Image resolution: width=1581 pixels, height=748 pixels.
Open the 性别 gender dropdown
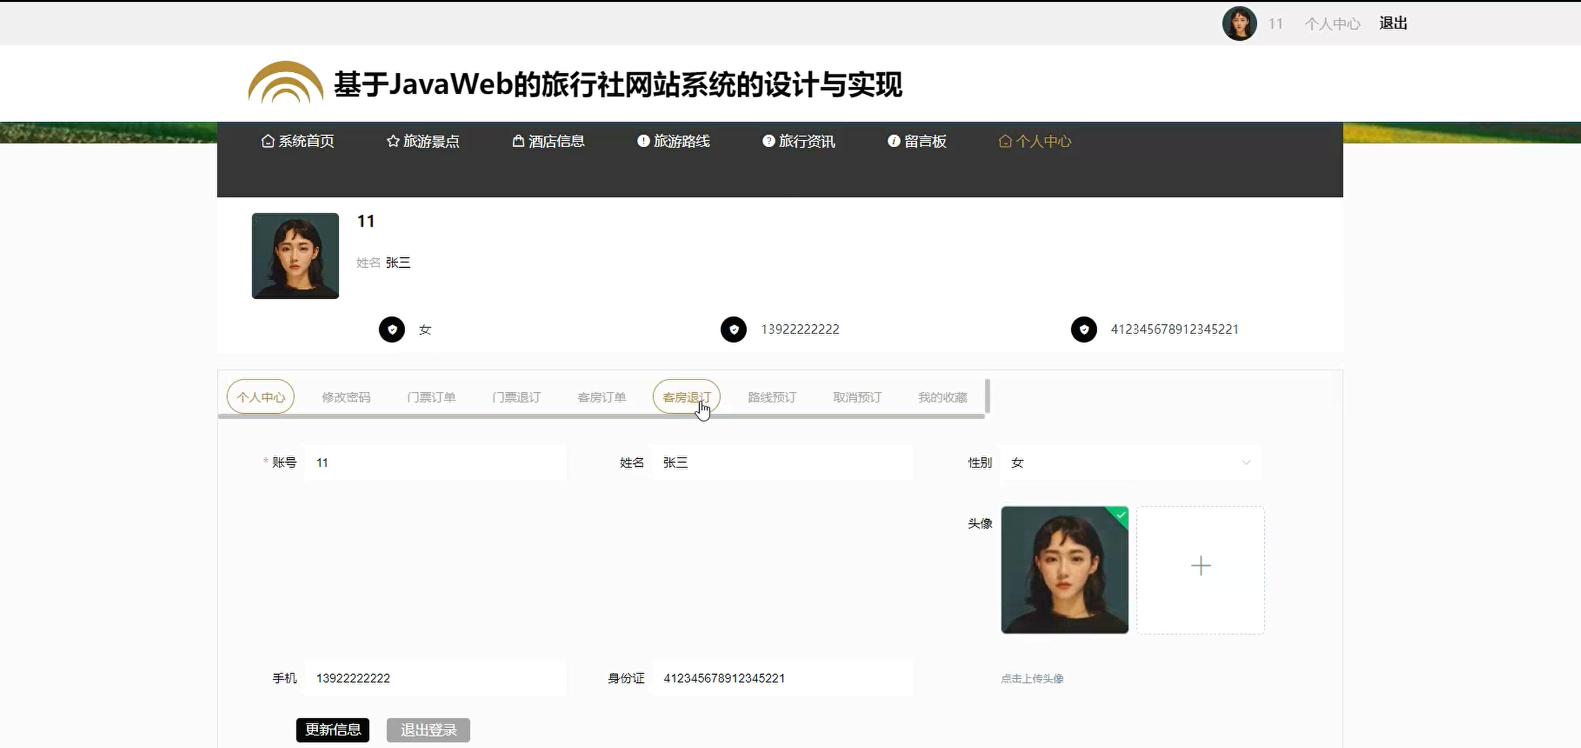[x=1130, y=463]
